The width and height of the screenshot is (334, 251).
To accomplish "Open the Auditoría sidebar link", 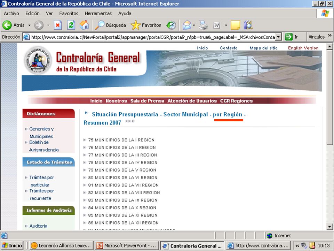I will tap(38, 226).
